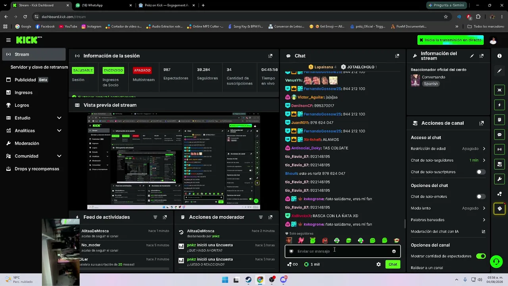The image size is (508, 286).
Task: Open the yellow-highlighted tag widget icon
Action: (499, 209)
